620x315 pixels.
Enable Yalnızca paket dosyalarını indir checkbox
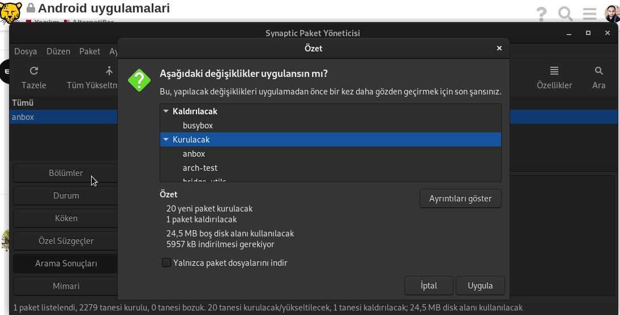pyautogui.click(x=166, y=262)
